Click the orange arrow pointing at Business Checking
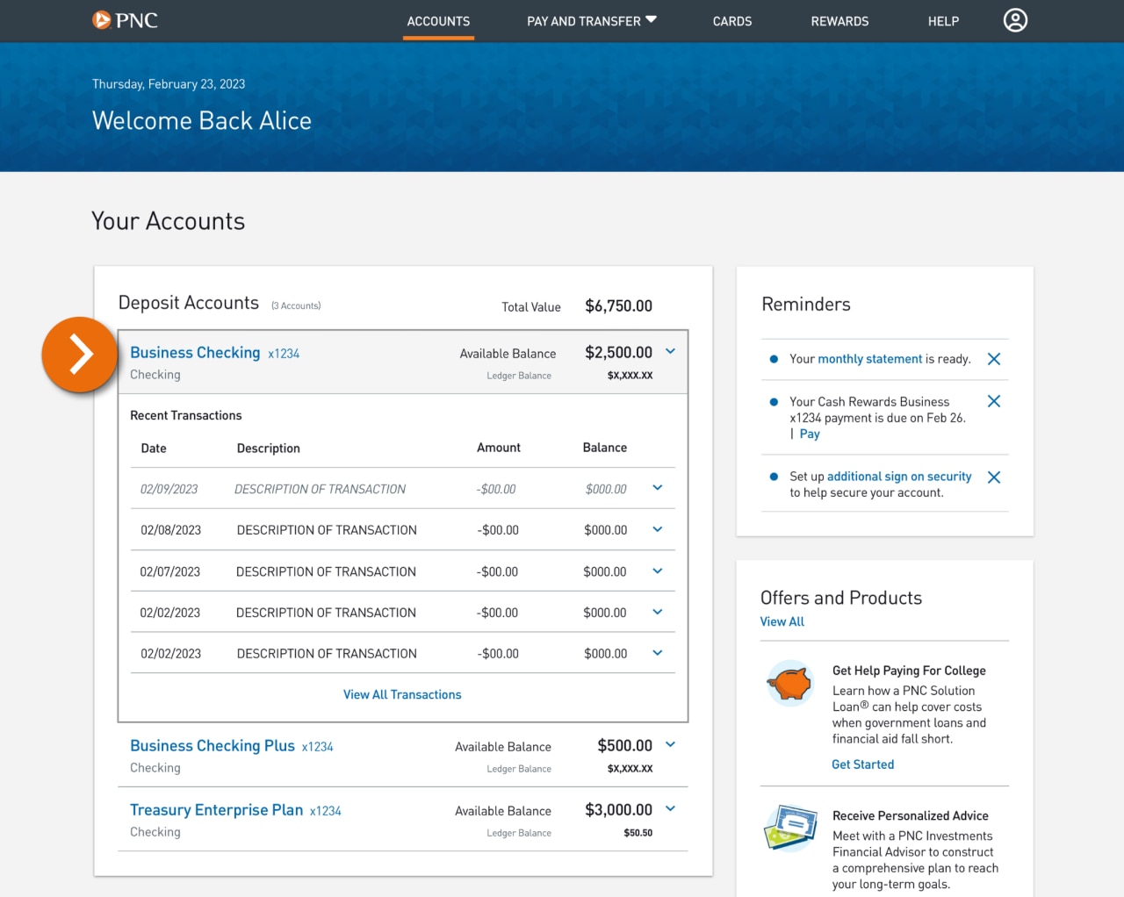This screenshot has width=1124, height=897. pos(80,355)
